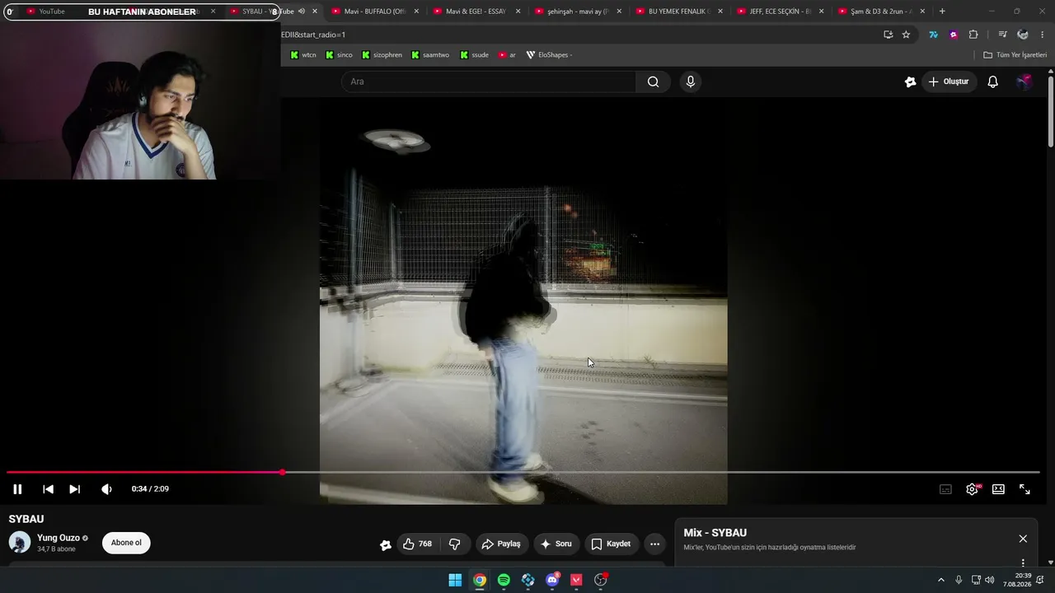The image size is (1055, 593).
Task: Focus the Ara search field
Action: [x=489, y=82]
